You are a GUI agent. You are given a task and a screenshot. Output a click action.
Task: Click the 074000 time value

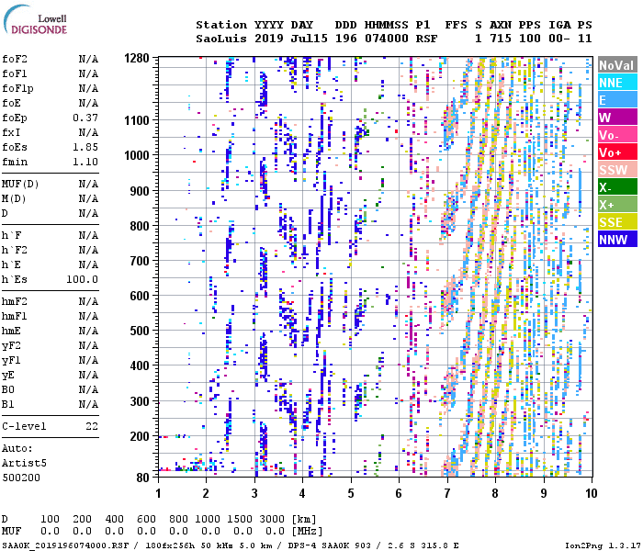pos(387,39)
